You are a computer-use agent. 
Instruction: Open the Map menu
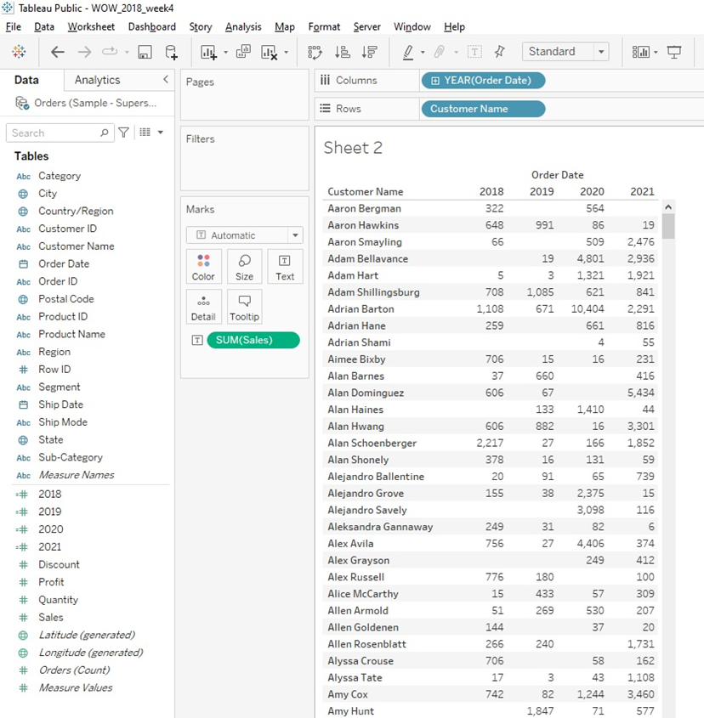tap(285, 26)
